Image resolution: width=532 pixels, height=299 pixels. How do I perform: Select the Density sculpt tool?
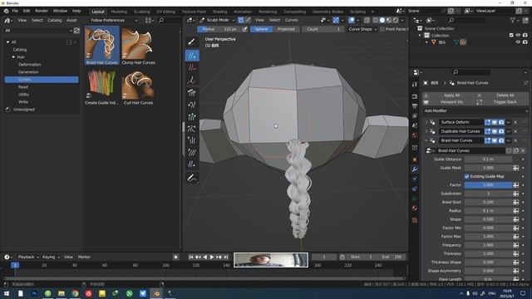tap(192, 80)
